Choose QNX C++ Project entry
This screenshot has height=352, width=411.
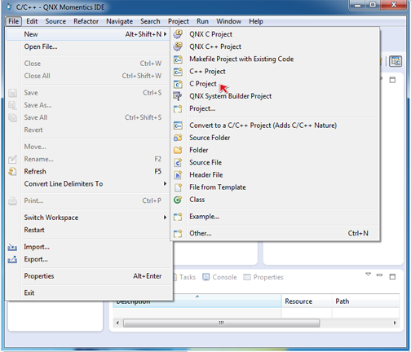(275, 46)
